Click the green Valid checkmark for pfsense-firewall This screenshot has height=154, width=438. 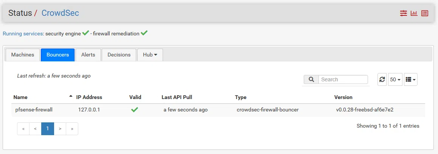(x=134, y=110)
